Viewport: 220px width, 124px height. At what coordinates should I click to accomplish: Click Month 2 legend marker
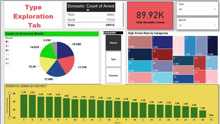tap(7, 59)
